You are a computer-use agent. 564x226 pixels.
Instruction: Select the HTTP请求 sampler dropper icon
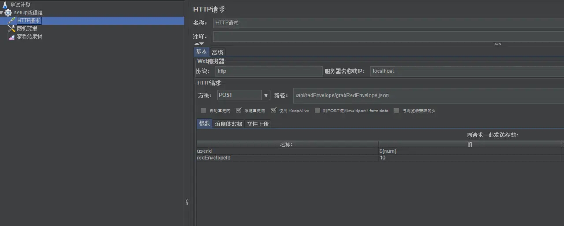click(x=11, y=21)
